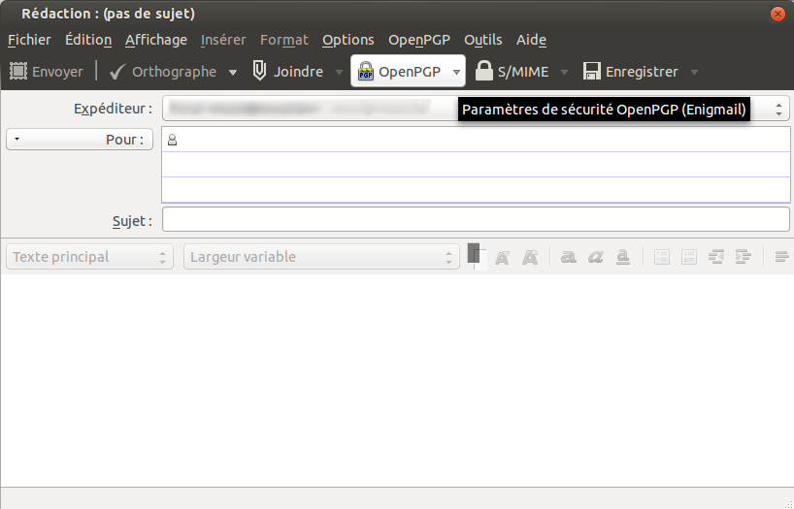Open the OpenPGP menu in menu bar

(x=419, y=40)
